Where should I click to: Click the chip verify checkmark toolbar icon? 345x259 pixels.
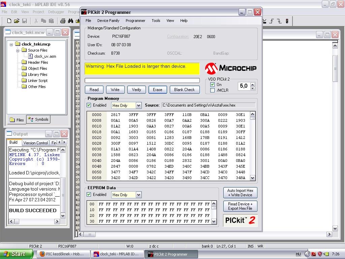tap(264, 21)
